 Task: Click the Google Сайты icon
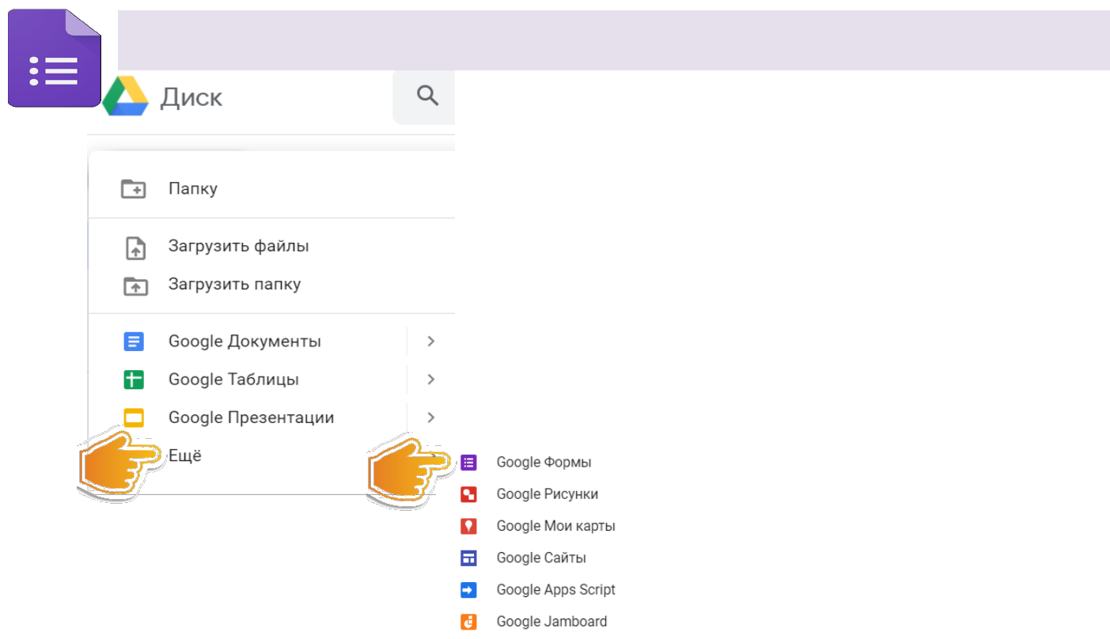coord(469,558)
